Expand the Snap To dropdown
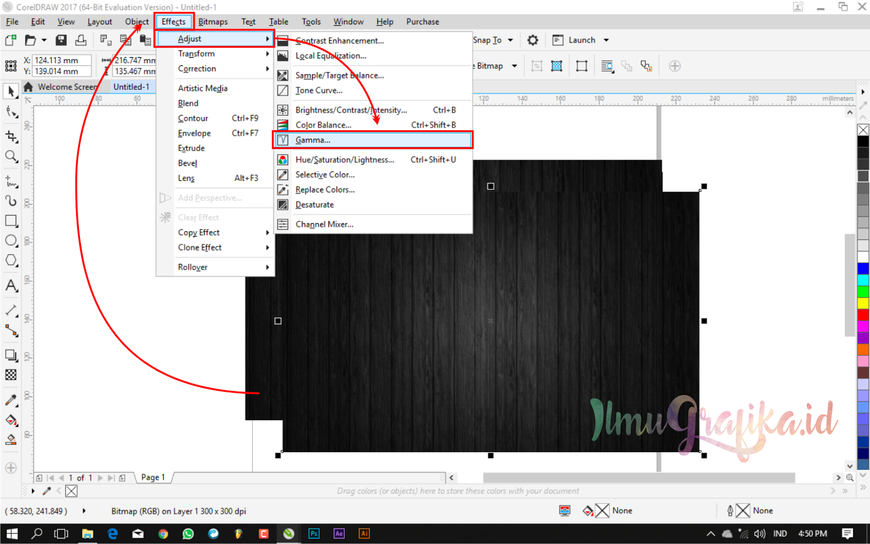Image resolution: width=870 pixels, height=544 pixels. pos(509,40)
